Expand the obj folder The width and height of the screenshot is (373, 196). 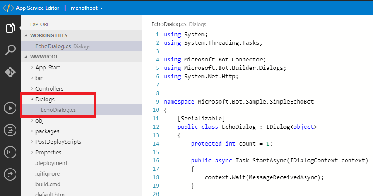[x=32, y=120]
